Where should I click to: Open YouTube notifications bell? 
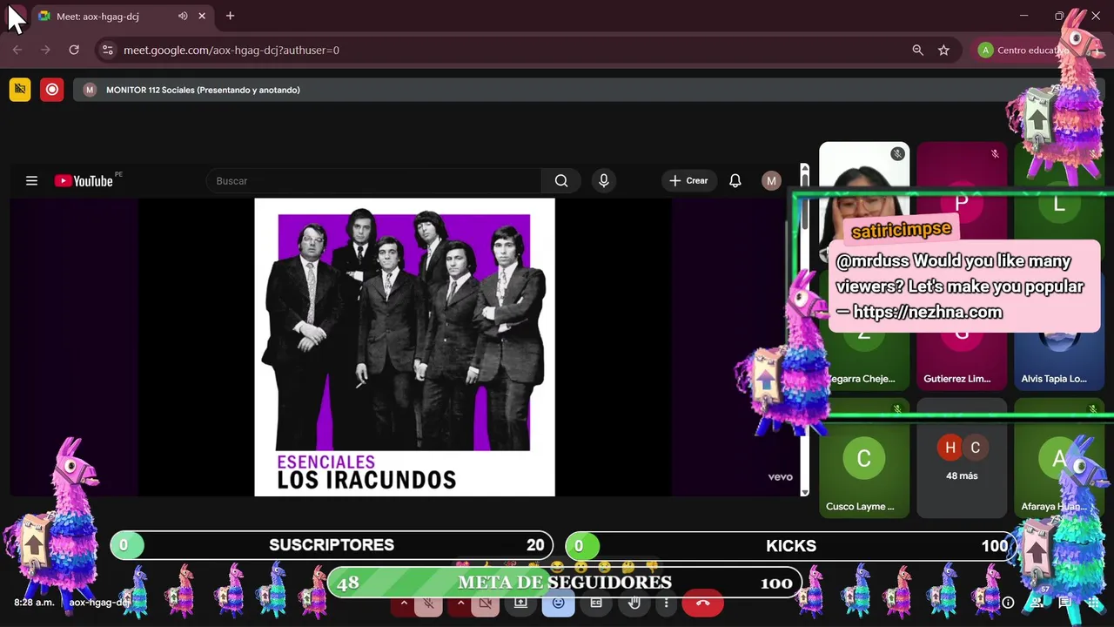coord(735,180)
